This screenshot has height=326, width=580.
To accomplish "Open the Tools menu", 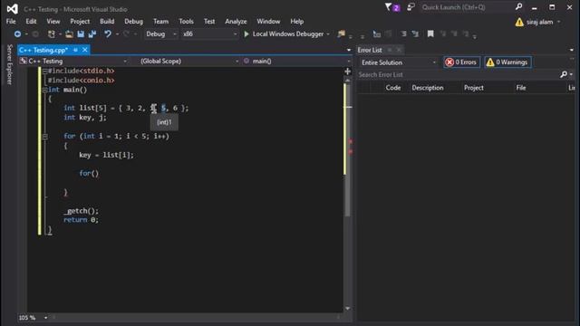I will 186,22.
